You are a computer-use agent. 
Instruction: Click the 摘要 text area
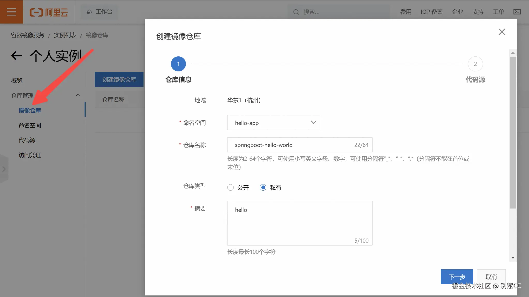click(x=299, y=222)
